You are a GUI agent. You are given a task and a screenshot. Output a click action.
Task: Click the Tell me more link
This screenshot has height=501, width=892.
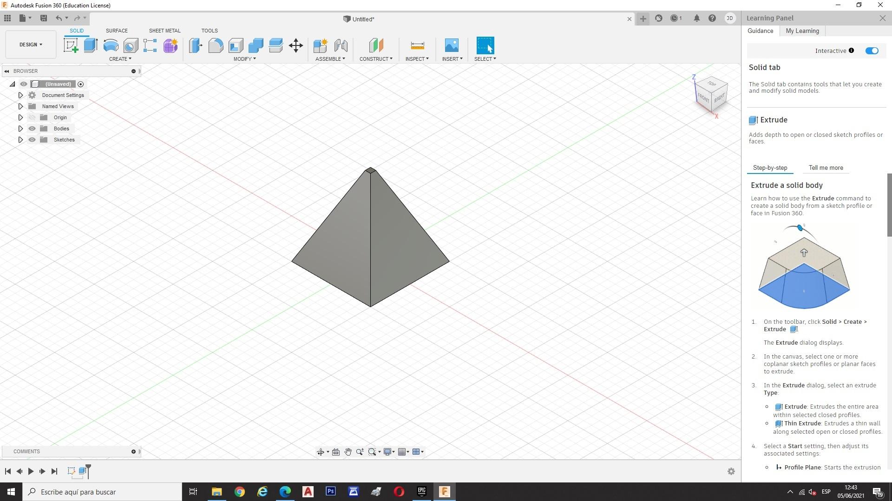pos(826,168)
